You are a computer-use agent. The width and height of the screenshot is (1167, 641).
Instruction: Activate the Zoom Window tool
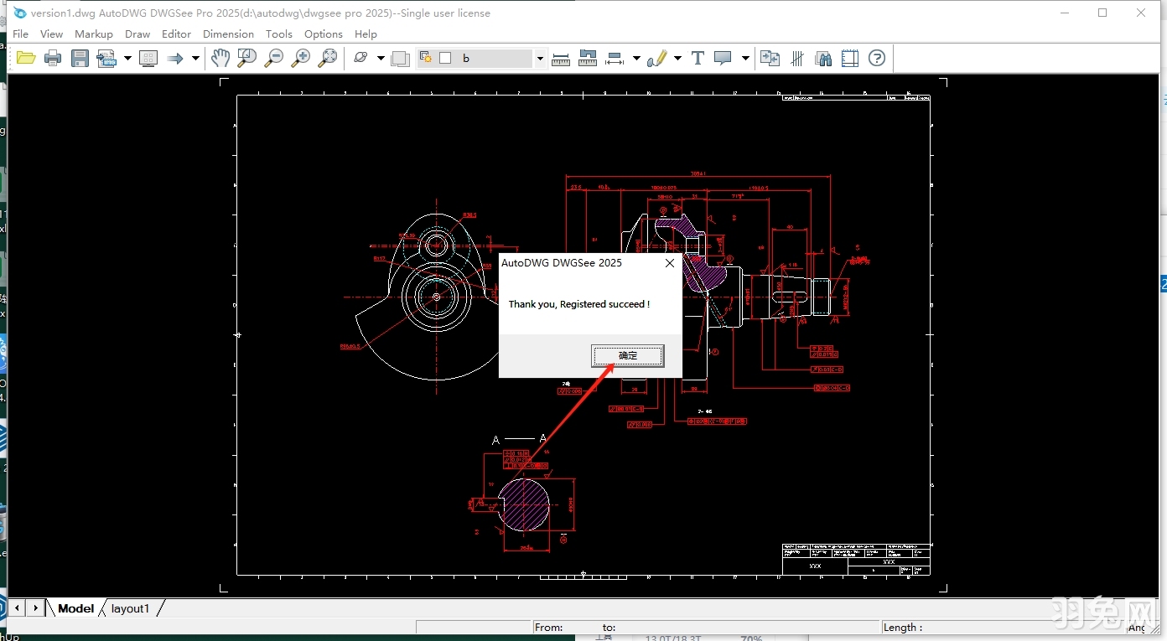(x=246, y=58)
